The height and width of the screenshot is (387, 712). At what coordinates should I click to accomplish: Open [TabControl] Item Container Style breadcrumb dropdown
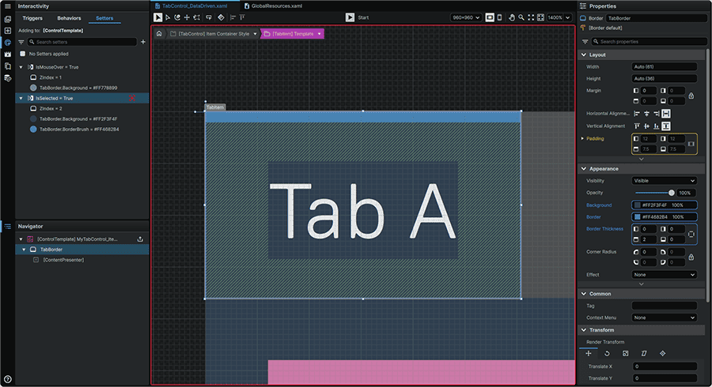click(x=256, y=34)
